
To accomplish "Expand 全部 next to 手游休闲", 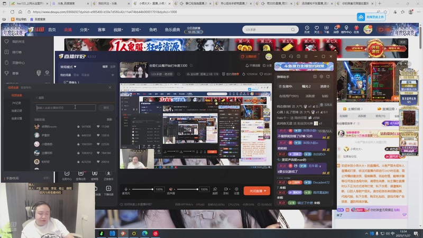I will pos(46,178).
